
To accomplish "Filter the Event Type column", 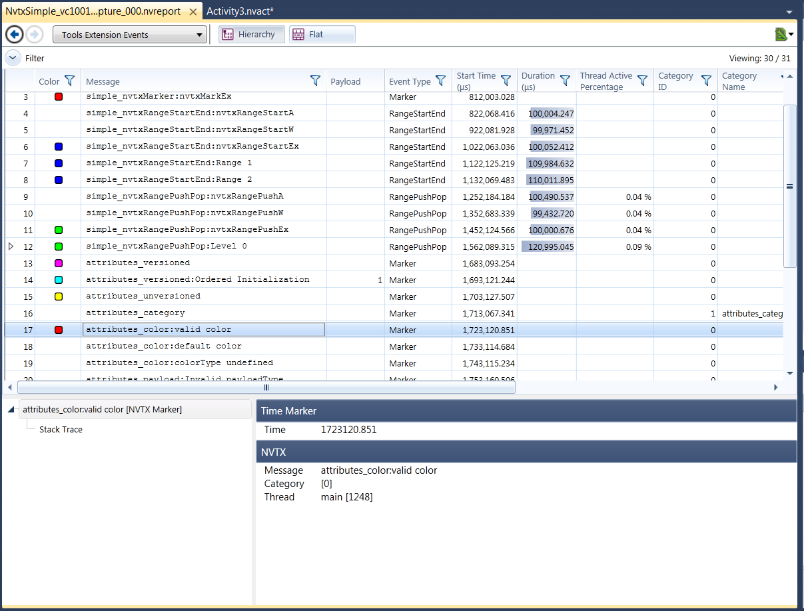I will point(440,81).
